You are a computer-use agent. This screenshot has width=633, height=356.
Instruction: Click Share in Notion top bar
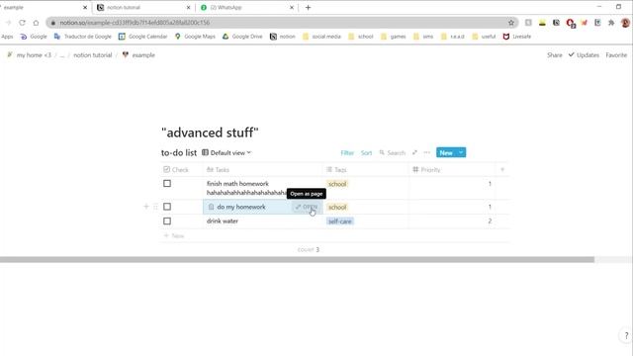554,55
